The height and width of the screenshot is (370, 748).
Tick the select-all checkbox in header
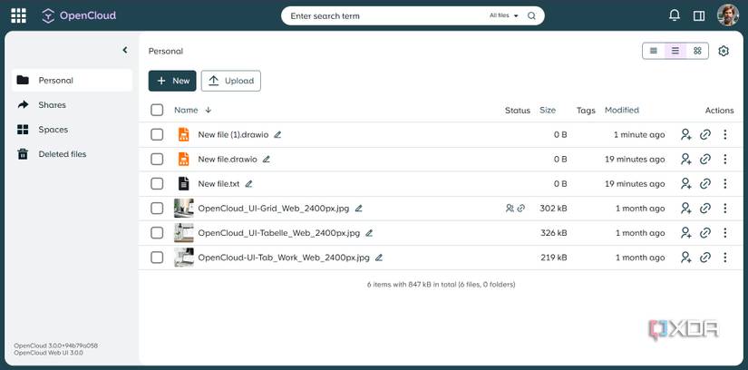[x=157, y=111]
